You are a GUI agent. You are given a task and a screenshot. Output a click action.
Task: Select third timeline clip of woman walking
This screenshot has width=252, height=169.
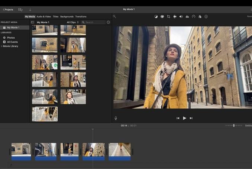tap(70, 152)
